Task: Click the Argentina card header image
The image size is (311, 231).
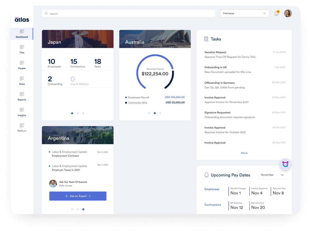Action: click(x=78, y=135)
